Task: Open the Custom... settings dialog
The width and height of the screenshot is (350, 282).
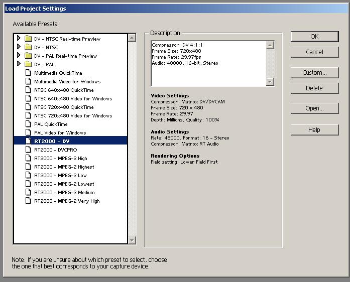Action: (314, 73)
